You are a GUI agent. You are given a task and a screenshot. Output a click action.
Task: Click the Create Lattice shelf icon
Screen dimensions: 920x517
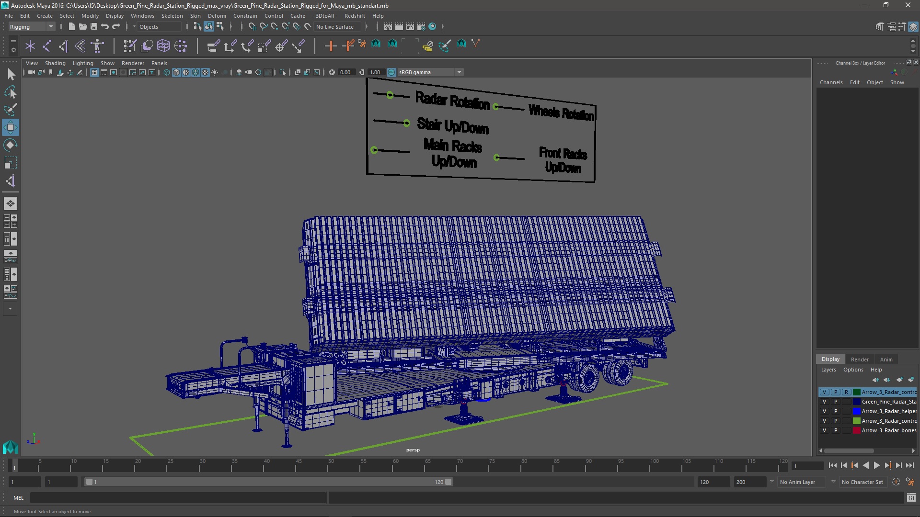[163, 46]
